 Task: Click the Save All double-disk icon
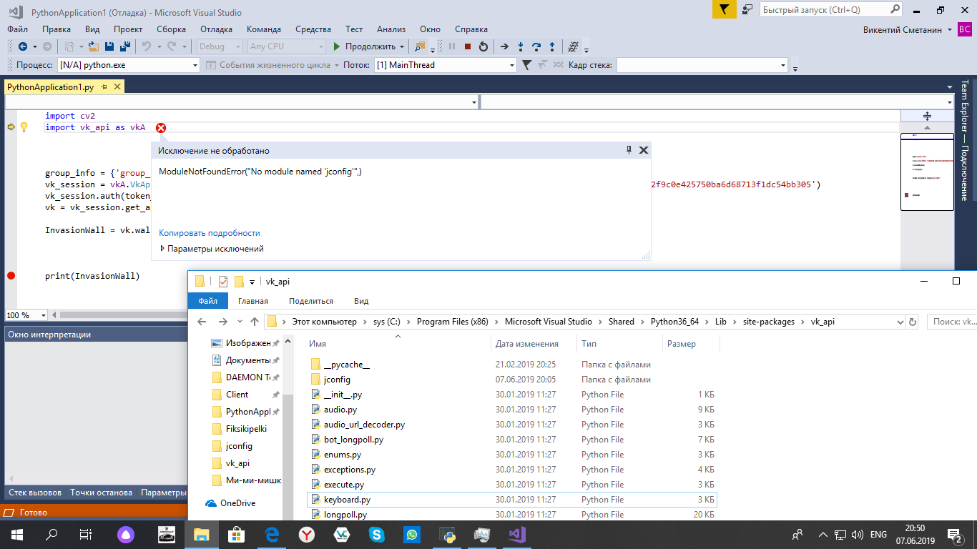pyautogui.click(x=124, y=46)
